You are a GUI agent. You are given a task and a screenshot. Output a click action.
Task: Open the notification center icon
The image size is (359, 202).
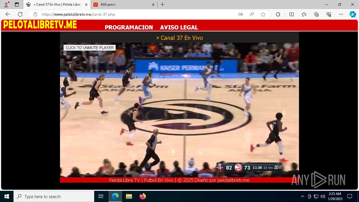pos(350,196)
